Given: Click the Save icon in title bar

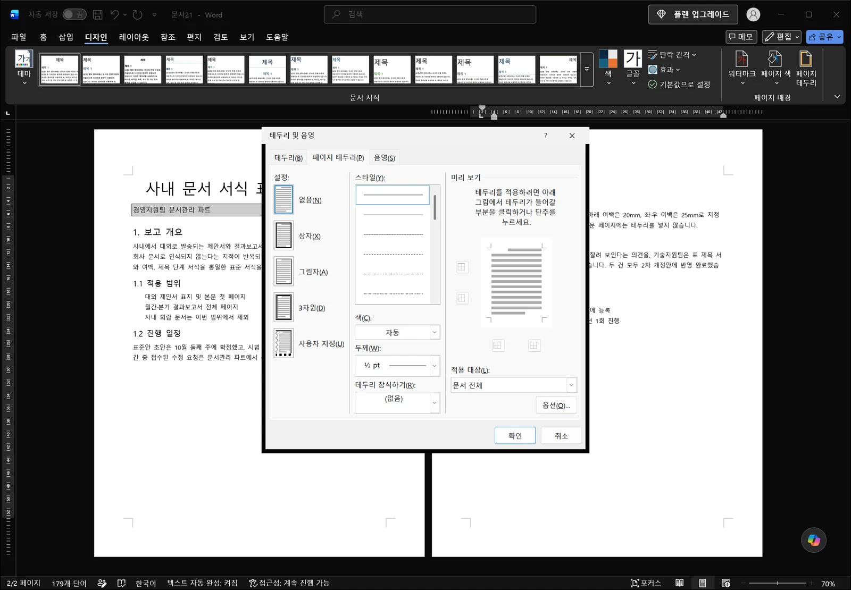Looking at the screenshot, I should click(x=98, y=15).
